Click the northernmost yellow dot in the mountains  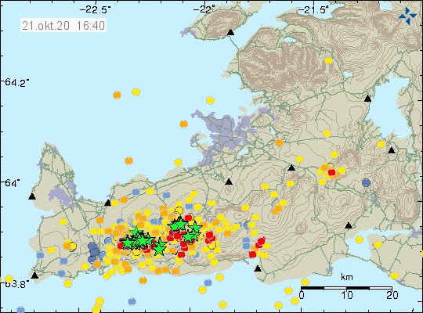(x=328, y=61)
